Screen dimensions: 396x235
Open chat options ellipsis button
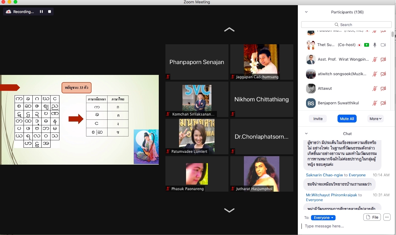387,217
